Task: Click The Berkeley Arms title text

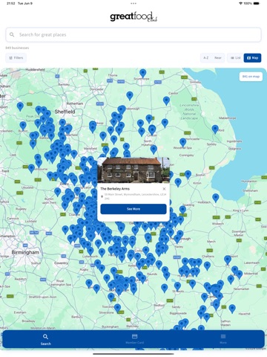Action: [115, 189]
